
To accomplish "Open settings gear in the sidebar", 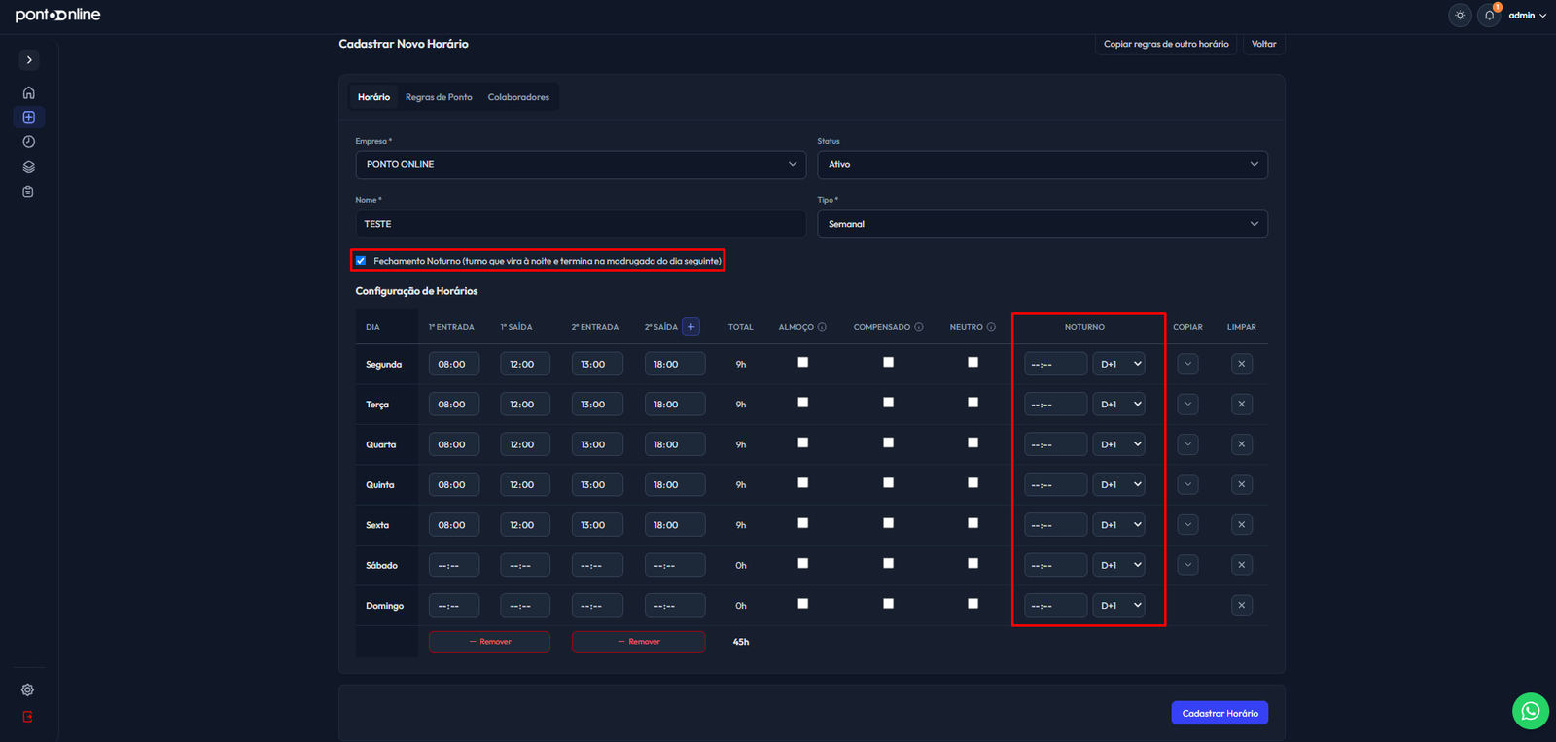I will (28, 690).
